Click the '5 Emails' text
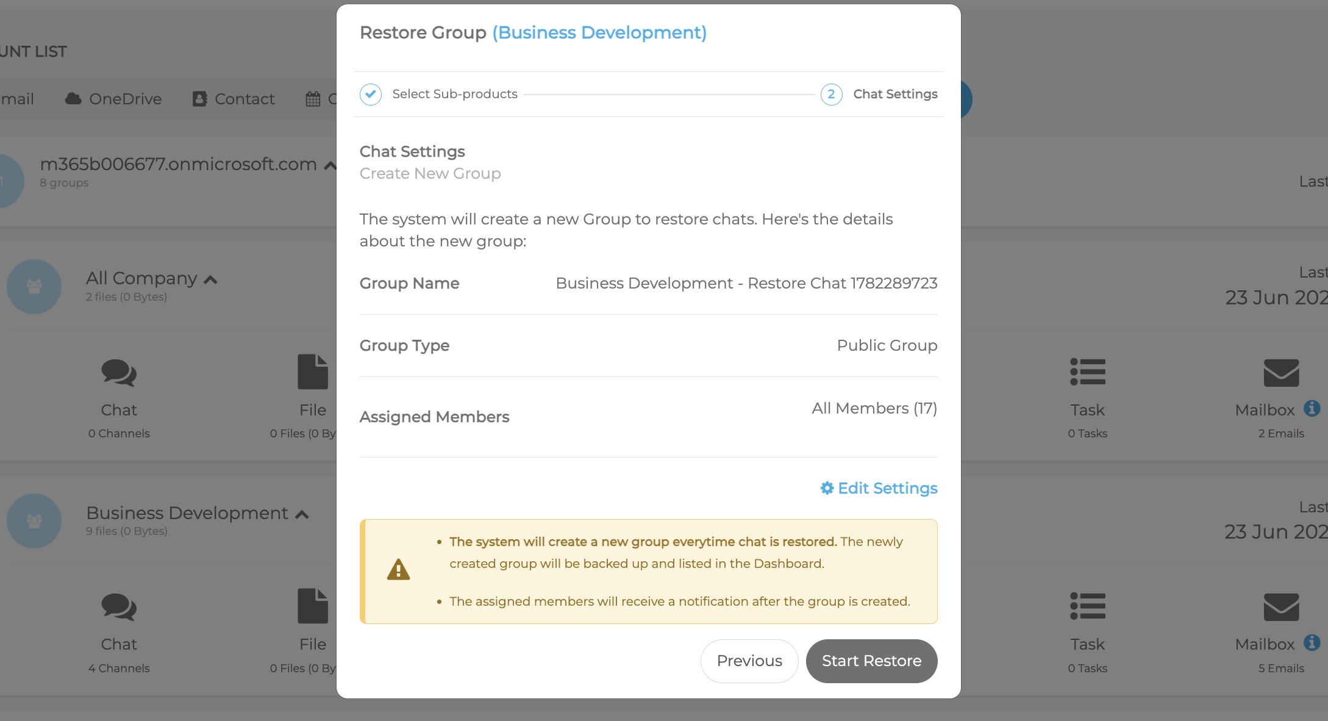The height and width of the screenshot is (721, 1328). point(1281,668)
